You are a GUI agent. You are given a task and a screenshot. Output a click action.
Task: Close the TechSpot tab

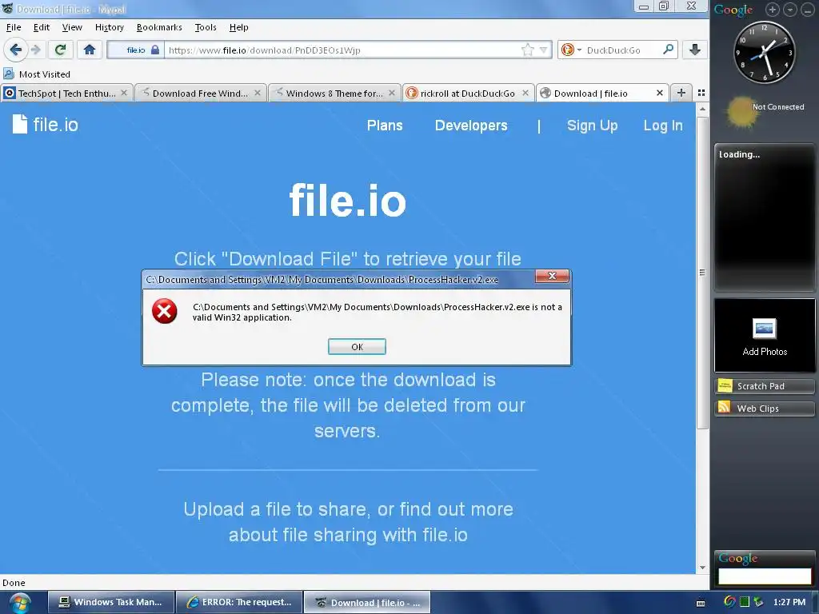(x=124, y=93)
